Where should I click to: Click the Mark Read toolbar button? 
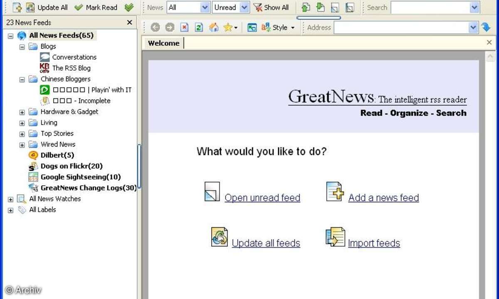[96, 7]
